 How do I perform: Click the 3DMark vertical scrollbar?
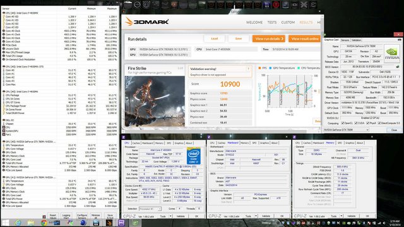click(323, 72)
